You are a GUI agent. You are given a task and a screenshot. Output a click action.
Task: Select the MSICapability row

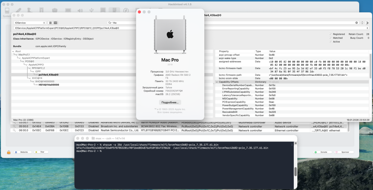click(x=293, y=99)
